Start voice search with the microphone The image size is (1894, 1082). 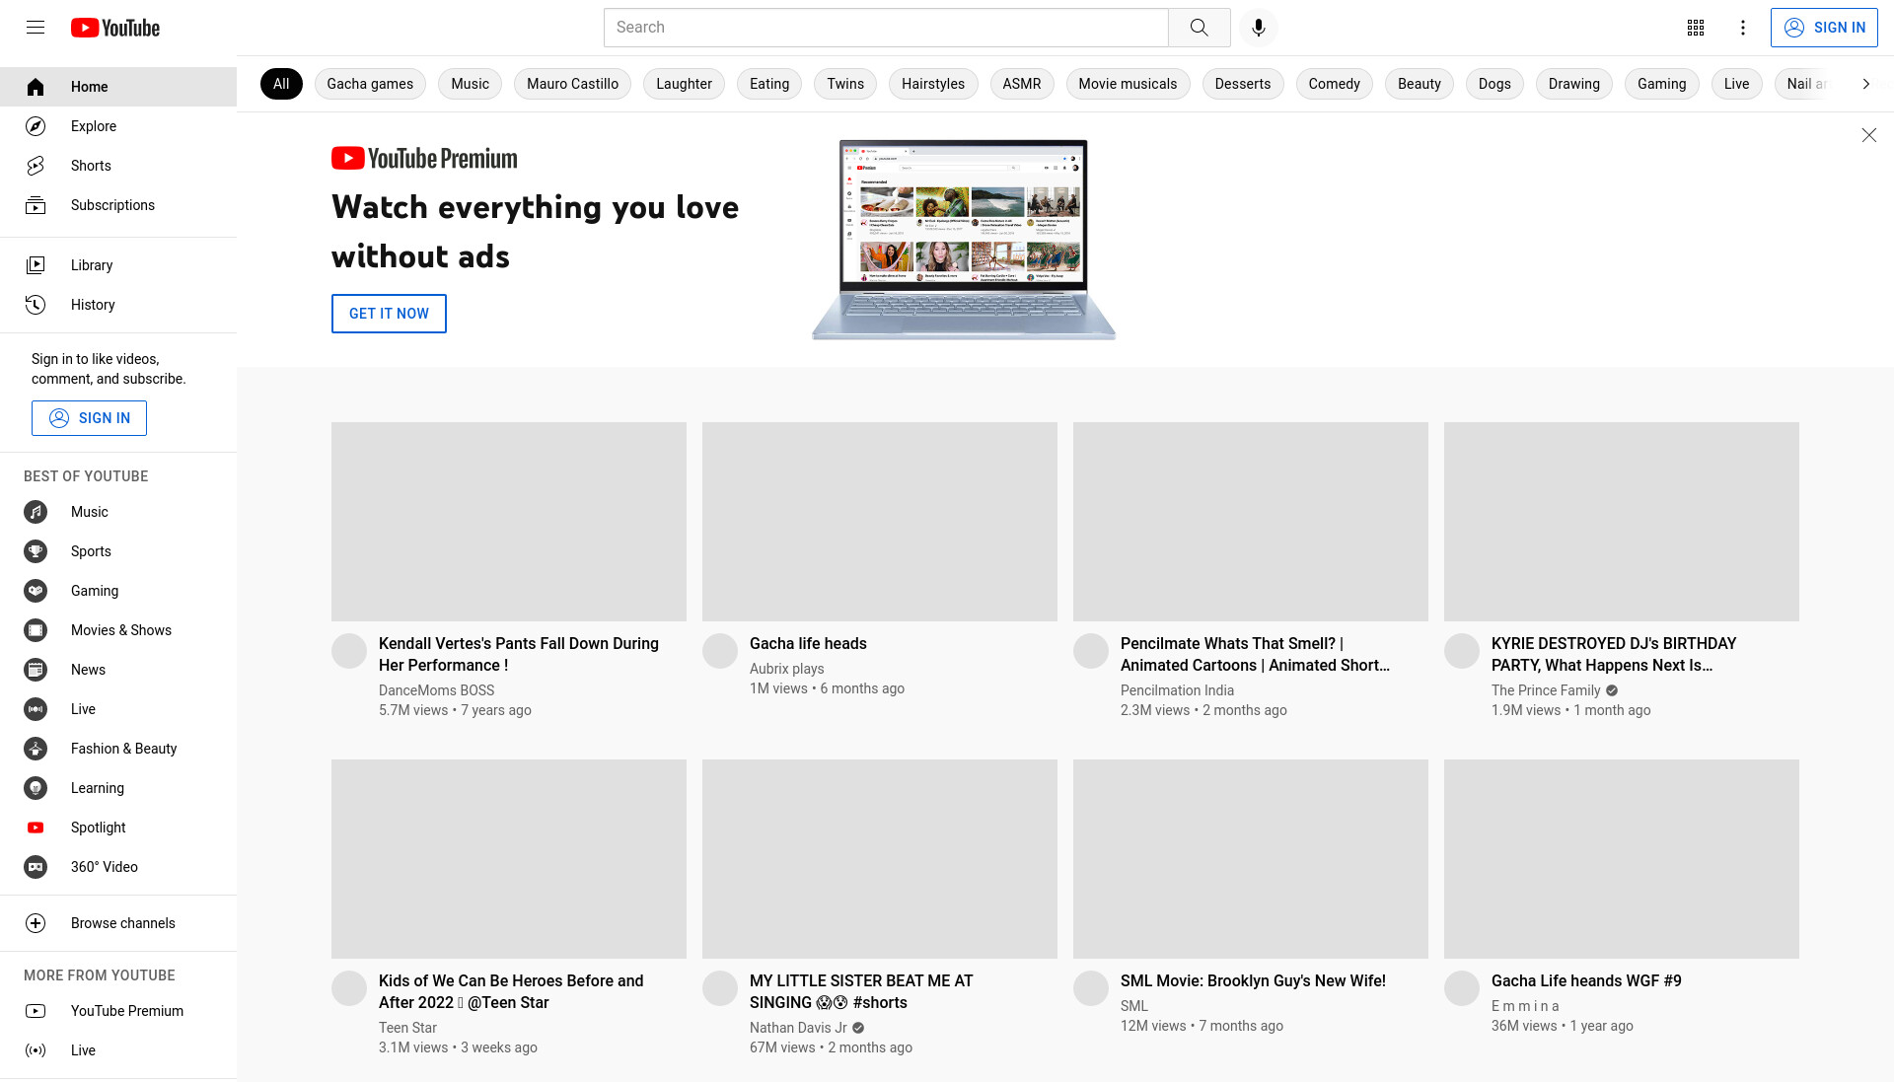coord(1259,28)
